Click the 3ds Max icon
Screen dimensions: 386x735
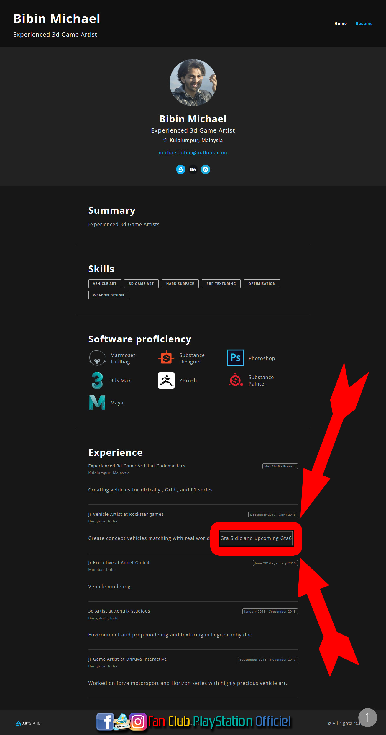97,380
